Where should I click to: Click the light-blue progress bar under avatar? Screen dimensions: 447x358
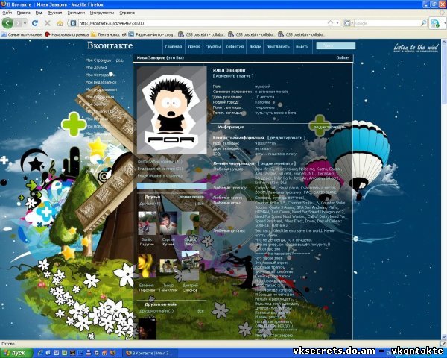[x=172, y=186]
